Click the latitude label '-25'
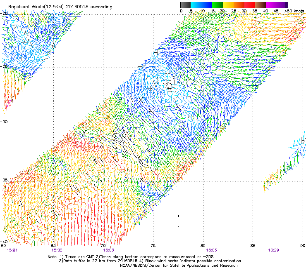 (x=4, y=66)
